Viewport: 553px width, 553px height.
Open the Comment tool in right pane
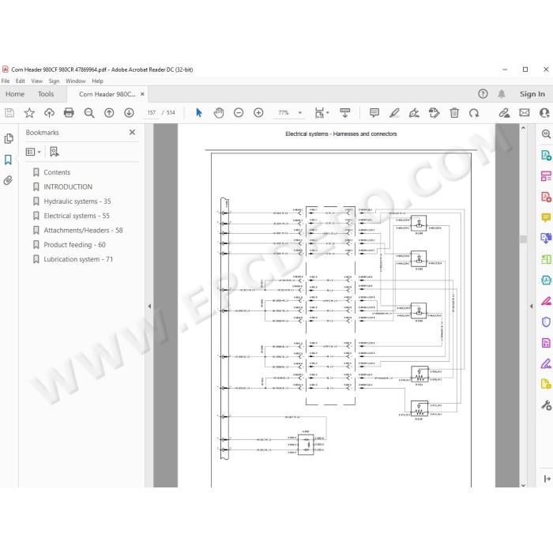[546, 217]
